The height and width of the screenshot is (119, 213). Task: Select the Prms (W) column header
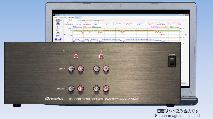(x=140, y=23)
